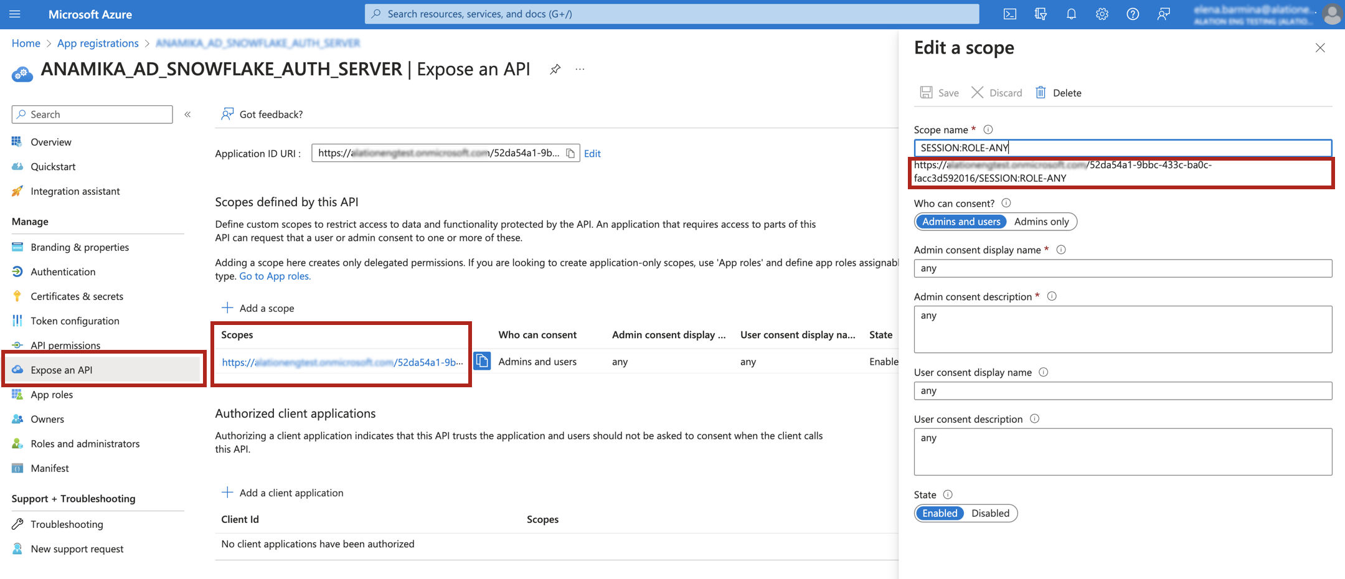Click Got feedback? link
Viewport: 1345px width, 579px height.
[x=262, y=114]
